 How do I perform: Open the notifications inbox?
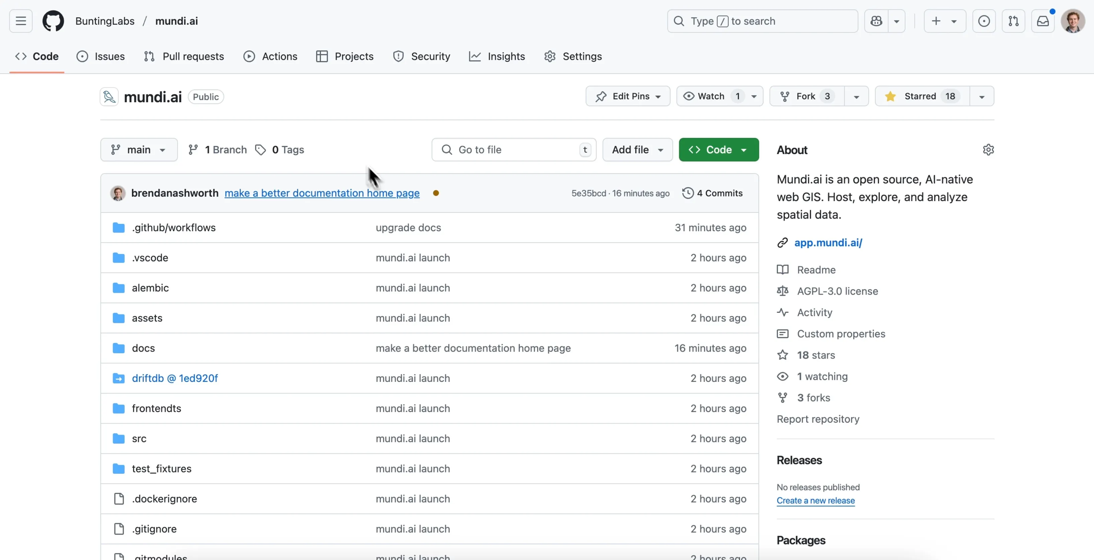coord(1043,21)
